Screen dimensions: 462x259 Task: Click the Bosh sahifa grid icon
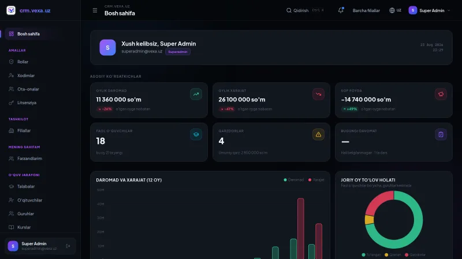tap(11, 34)
